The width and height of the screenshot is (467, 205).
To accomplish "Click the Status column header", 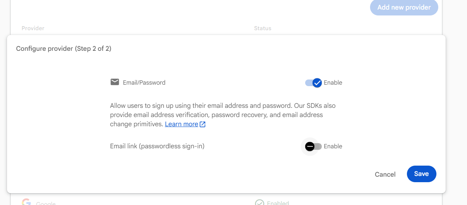I will click(x=262, y=28).
